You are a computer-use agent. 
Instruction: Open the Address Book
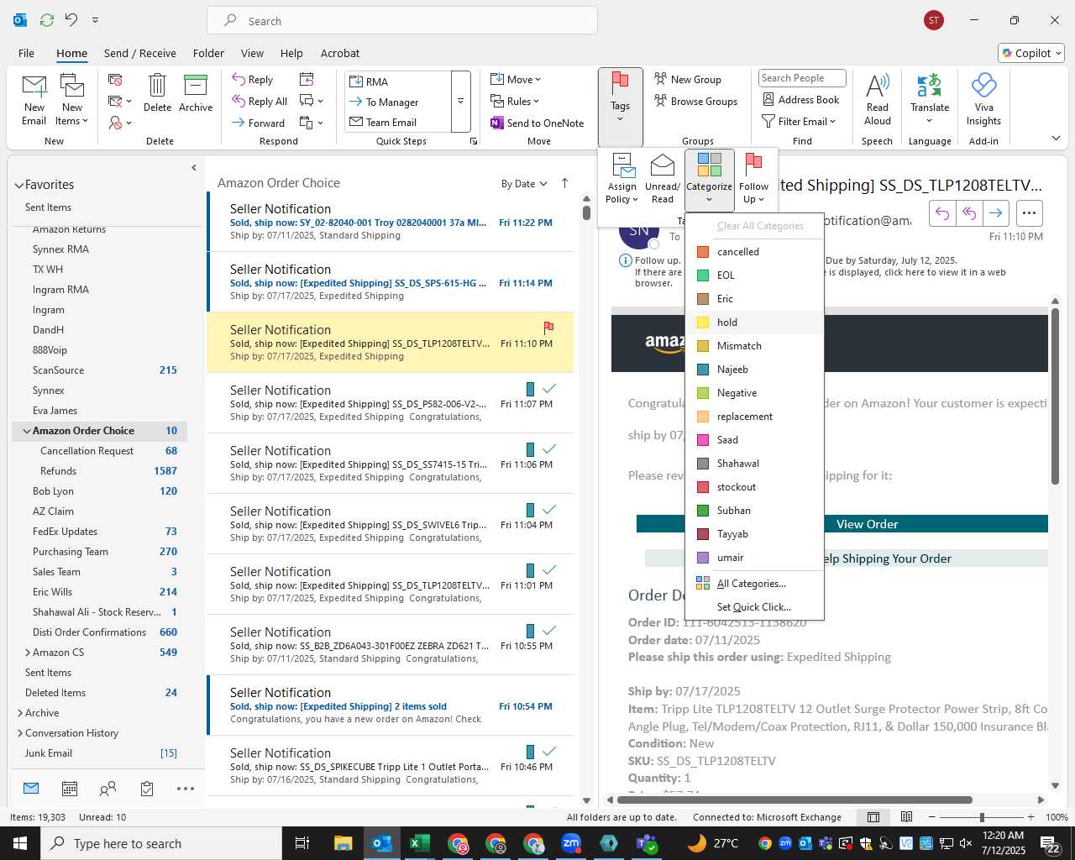point(800,99)
